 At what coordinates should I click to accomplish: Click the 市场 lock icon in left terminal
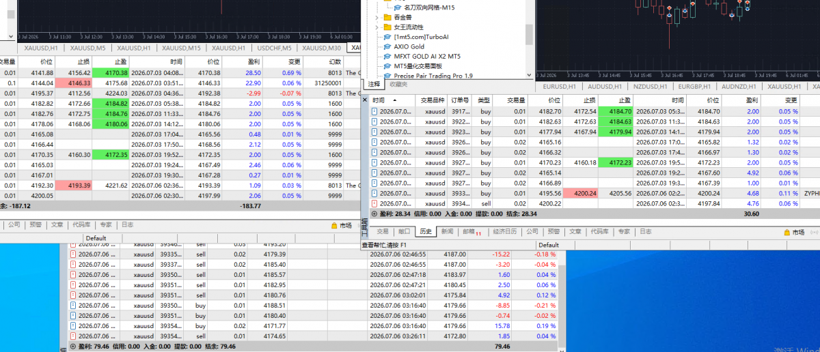(x=334, y=225)
